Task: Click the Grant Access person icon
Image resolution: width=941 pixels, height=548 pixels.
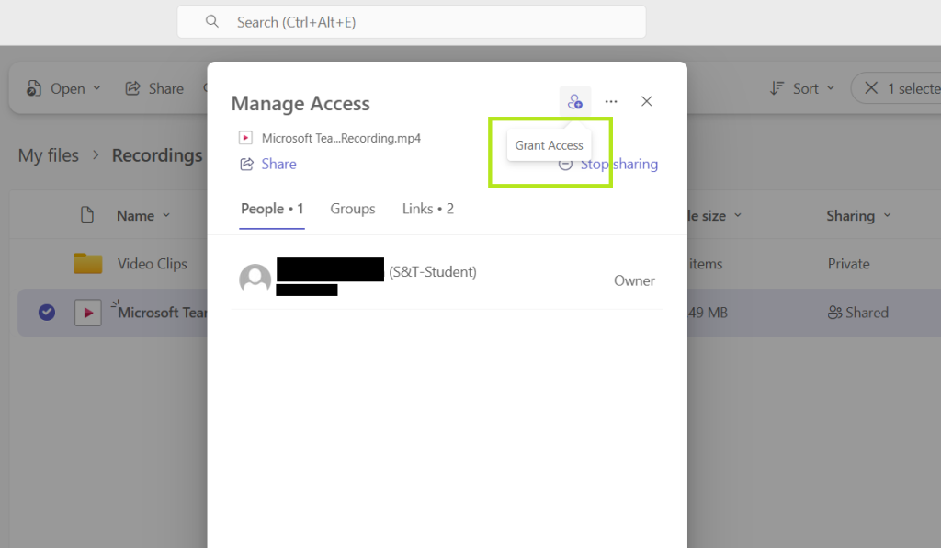Action: tap(575, 102)
